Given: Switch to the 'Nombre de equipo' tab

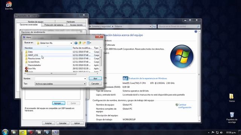Looking at the screenshot, I should [36, 22].
